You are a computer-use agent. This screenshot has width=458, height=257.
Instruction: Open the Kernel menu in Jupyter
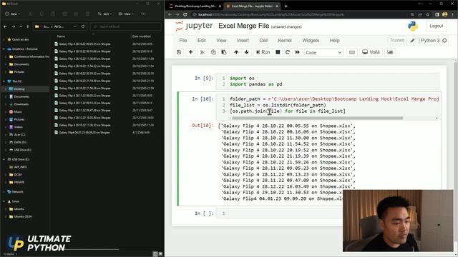285,41
